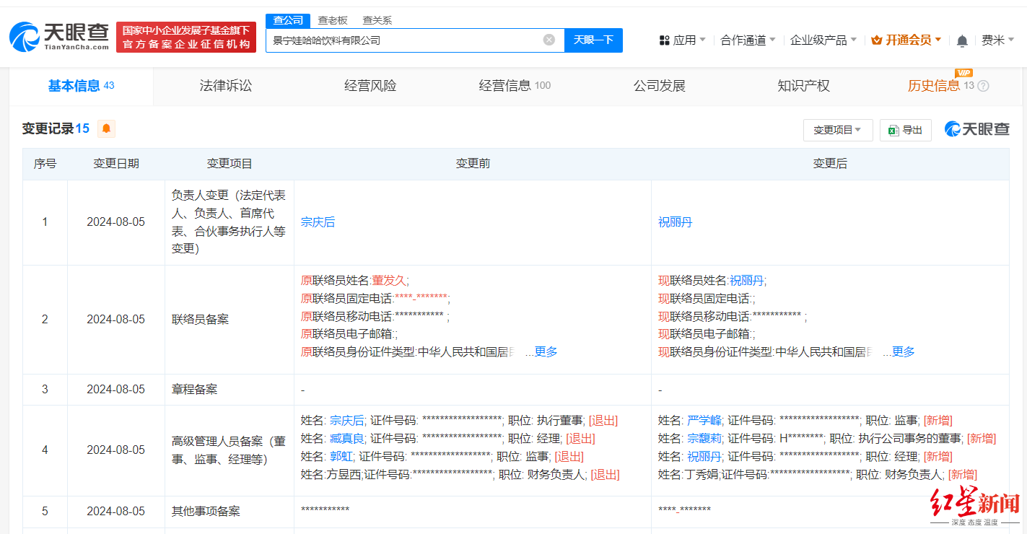1027x534 pixels.
Task: Expand the 企业级产品 dropdown
Action: coord(823,40)
